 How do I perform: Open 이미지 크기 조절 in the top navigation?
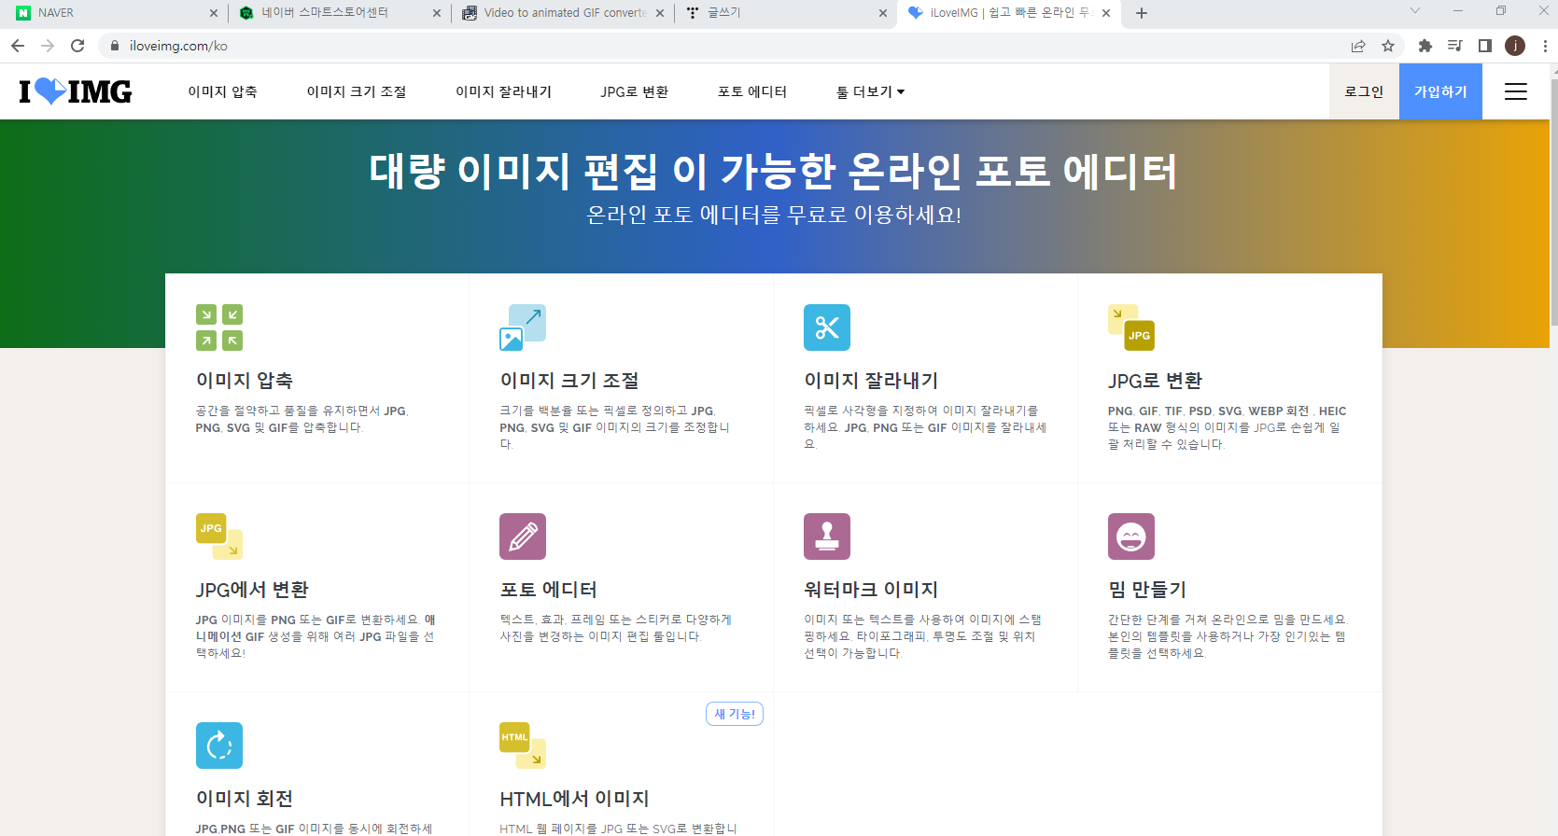pos(357,91)
